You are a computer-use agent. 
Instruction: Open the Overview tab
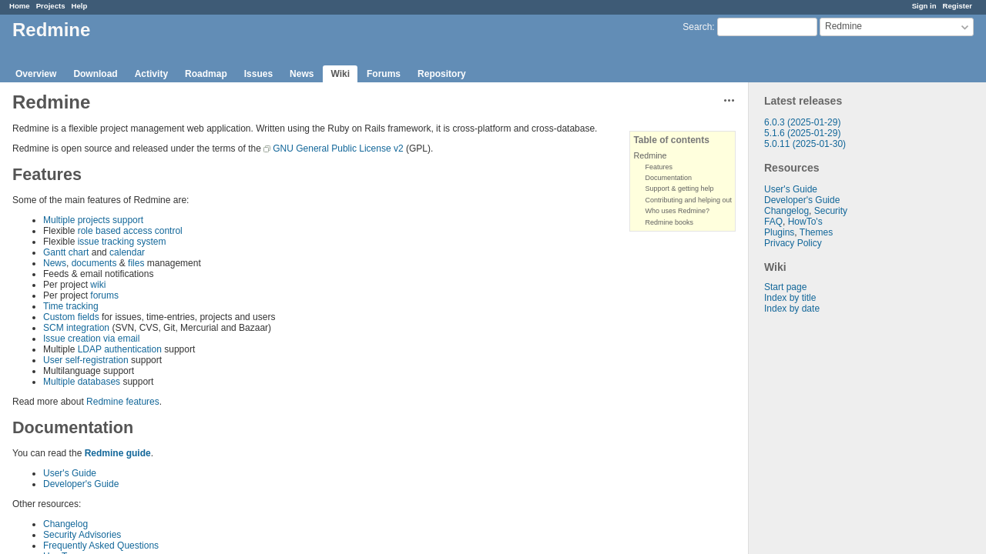[x=35, y=74]
